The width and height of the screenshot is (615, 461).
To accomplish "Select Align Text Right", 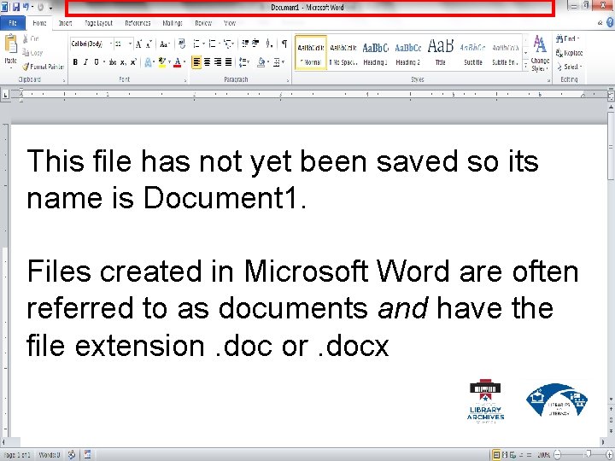I will point(218,62).
